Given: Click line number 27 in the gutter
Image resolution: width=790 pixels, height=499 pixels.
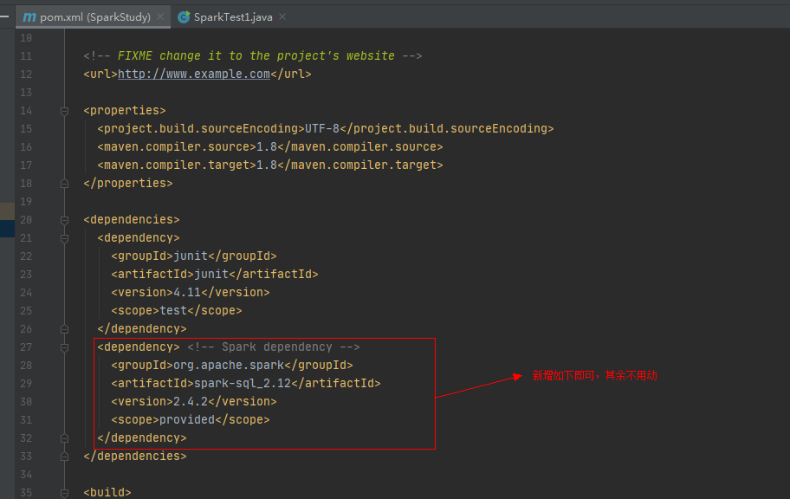Looking at the screenshot, I should pos(26,347).
